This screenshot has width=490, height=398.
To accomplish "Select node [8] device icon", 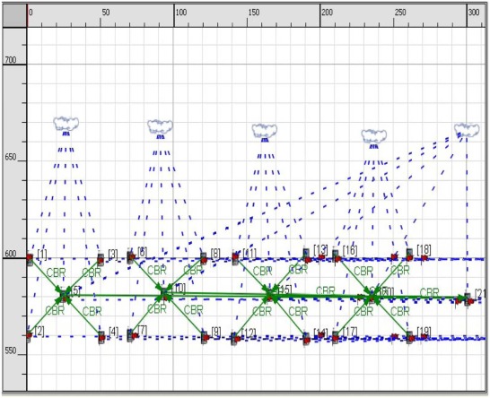I will (204, 259).
